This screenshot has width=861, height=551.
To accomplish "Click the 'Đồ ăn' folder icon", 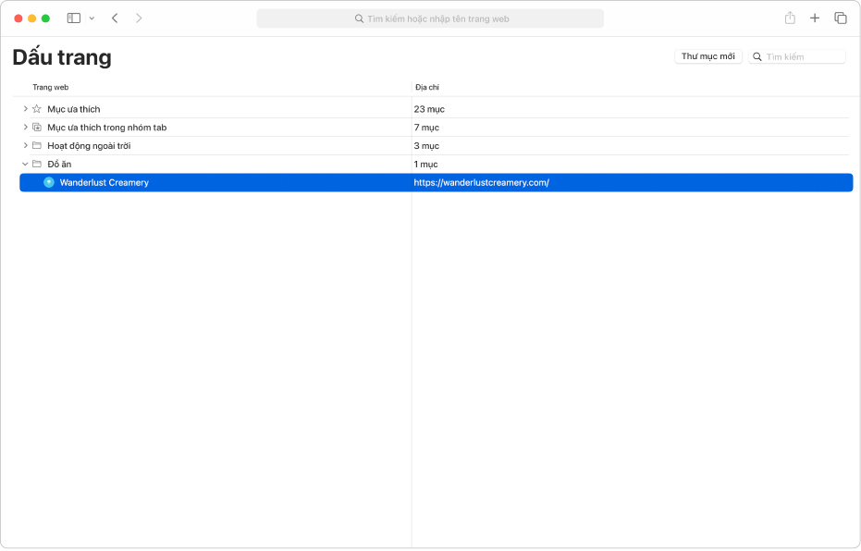I will tap(37, 164).
